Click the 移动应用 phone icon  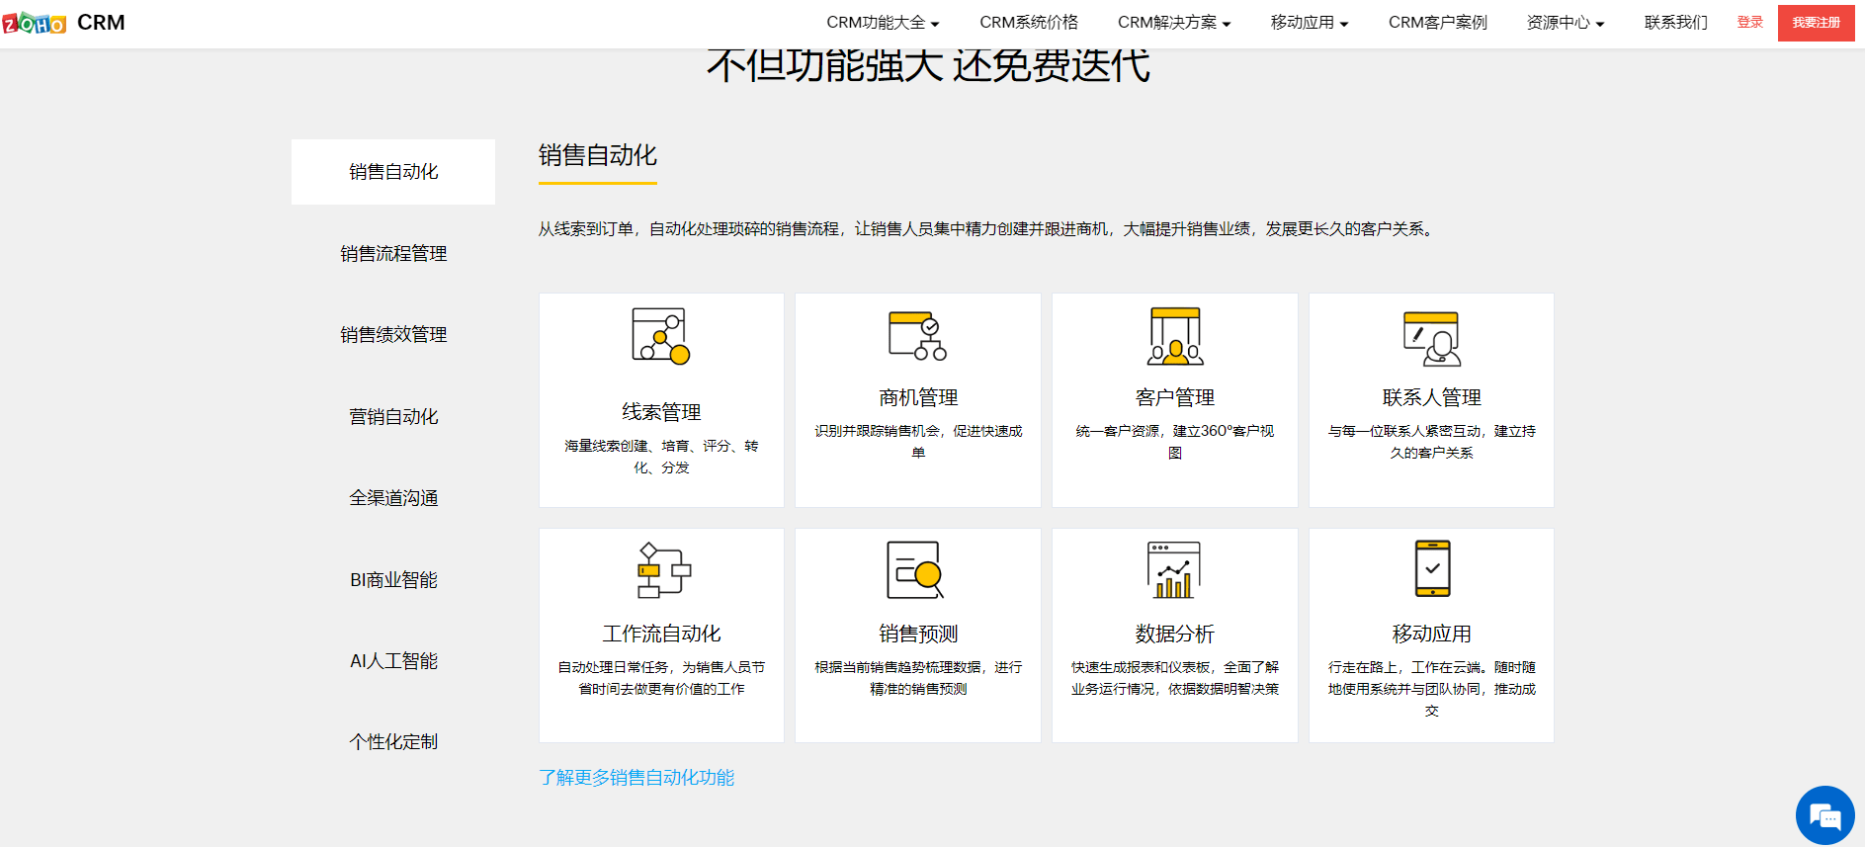(x=1432, y=568)
